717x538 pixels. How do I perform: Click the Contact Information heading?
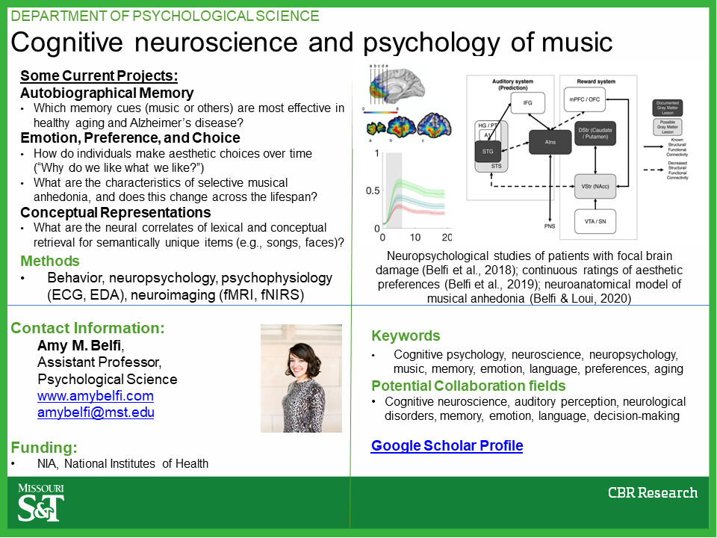pyautogui.click(x=87, y=329)
